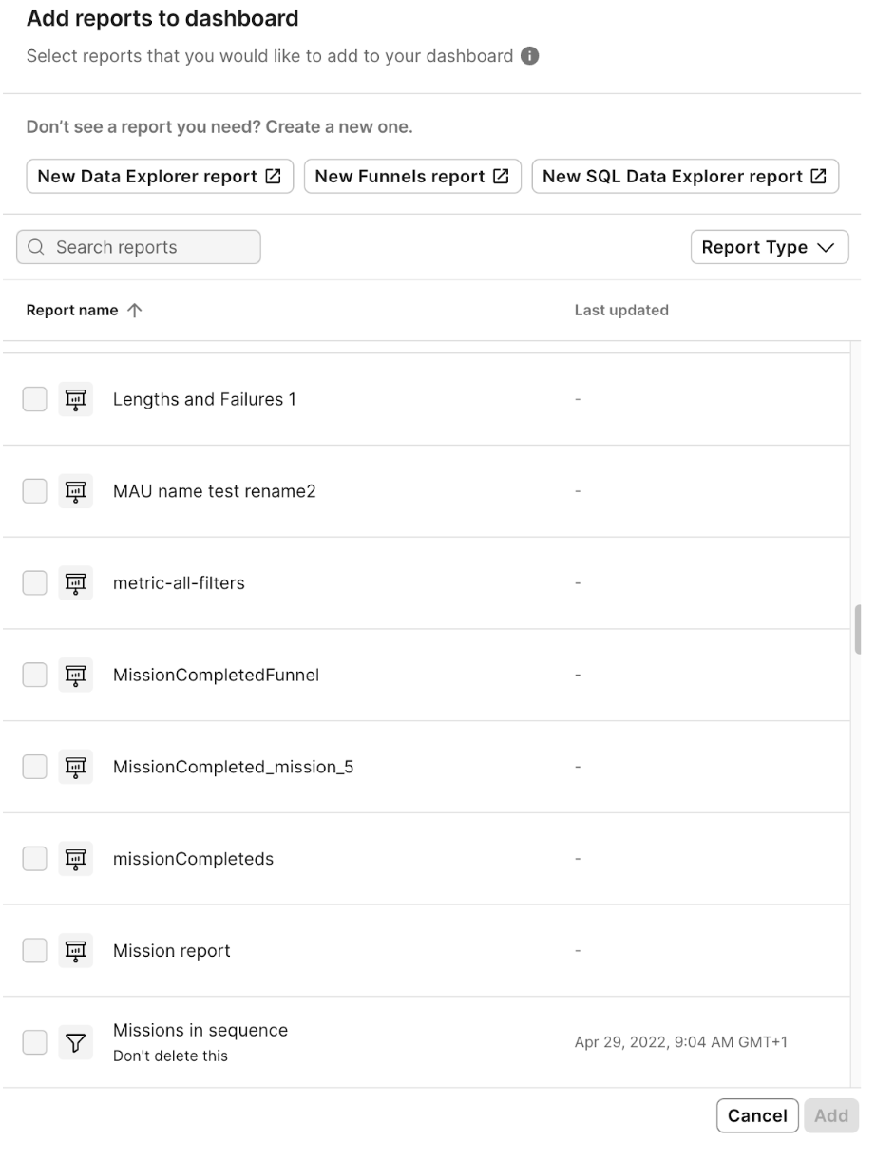
Task: Click report icon for Lengths and Failures 1
Action: 75,400
